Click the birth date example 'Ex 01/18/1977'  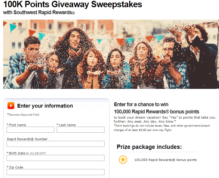click(x=36, y=153)
